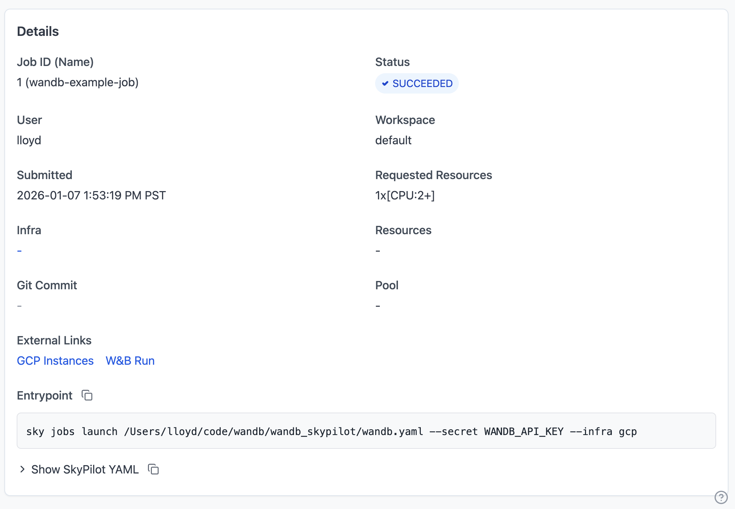The image size is (735, 509).
Task: Click the requested resources 1x[CPU:2+] value
Action: coord(405,195)
